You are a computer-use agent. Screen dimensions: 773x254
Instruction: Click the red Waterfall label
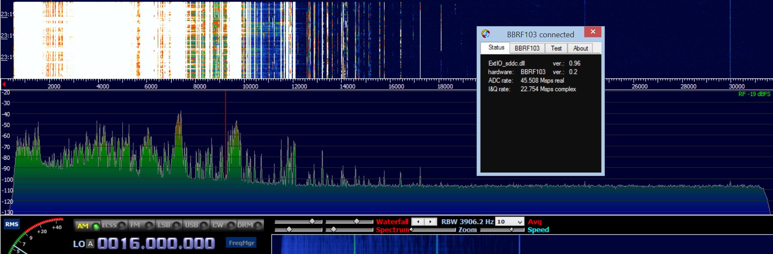tap(392, 221)
